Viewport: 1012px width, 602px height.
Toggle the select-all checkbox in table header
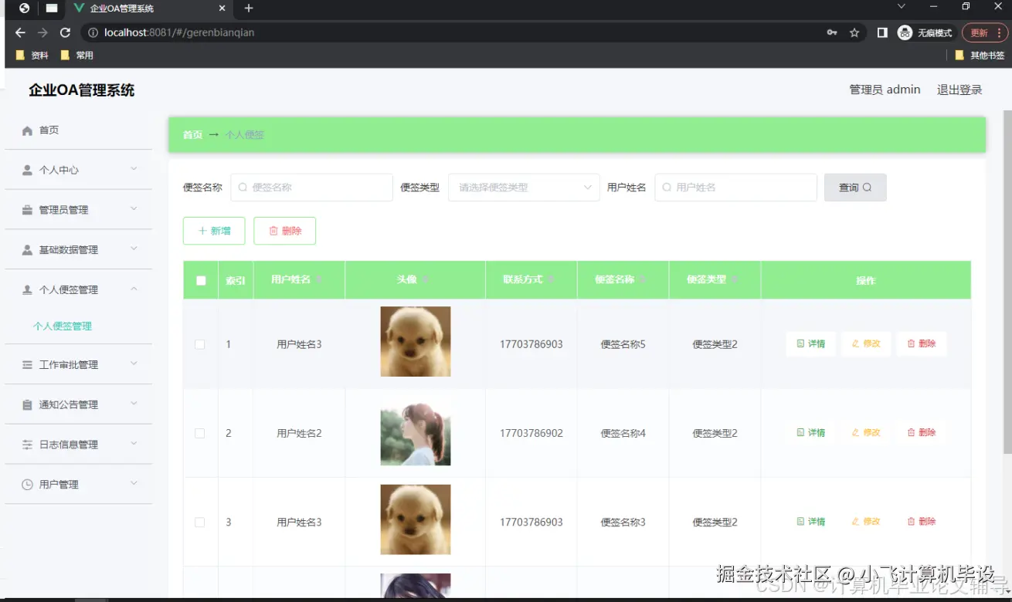click(201, 281)
